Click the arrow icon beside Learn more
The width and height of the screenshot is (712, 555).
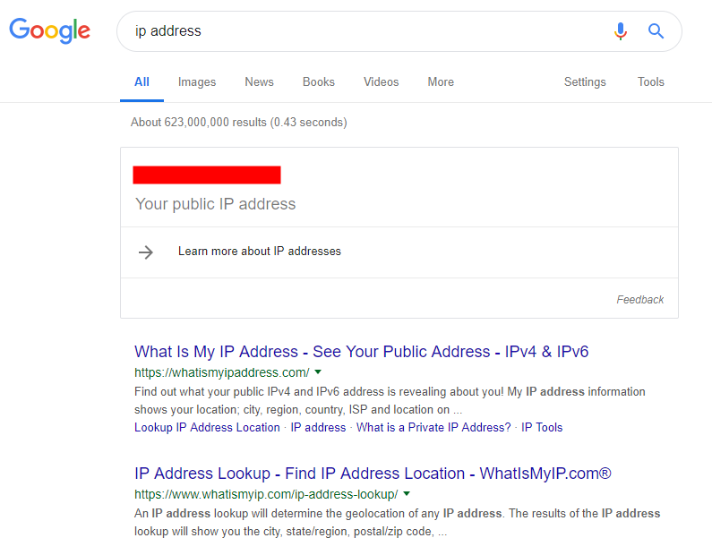(x=146, y=252)
